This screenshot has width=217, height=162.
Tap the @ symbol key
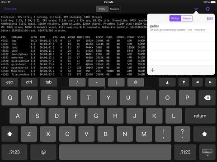(x=136, y=82)
